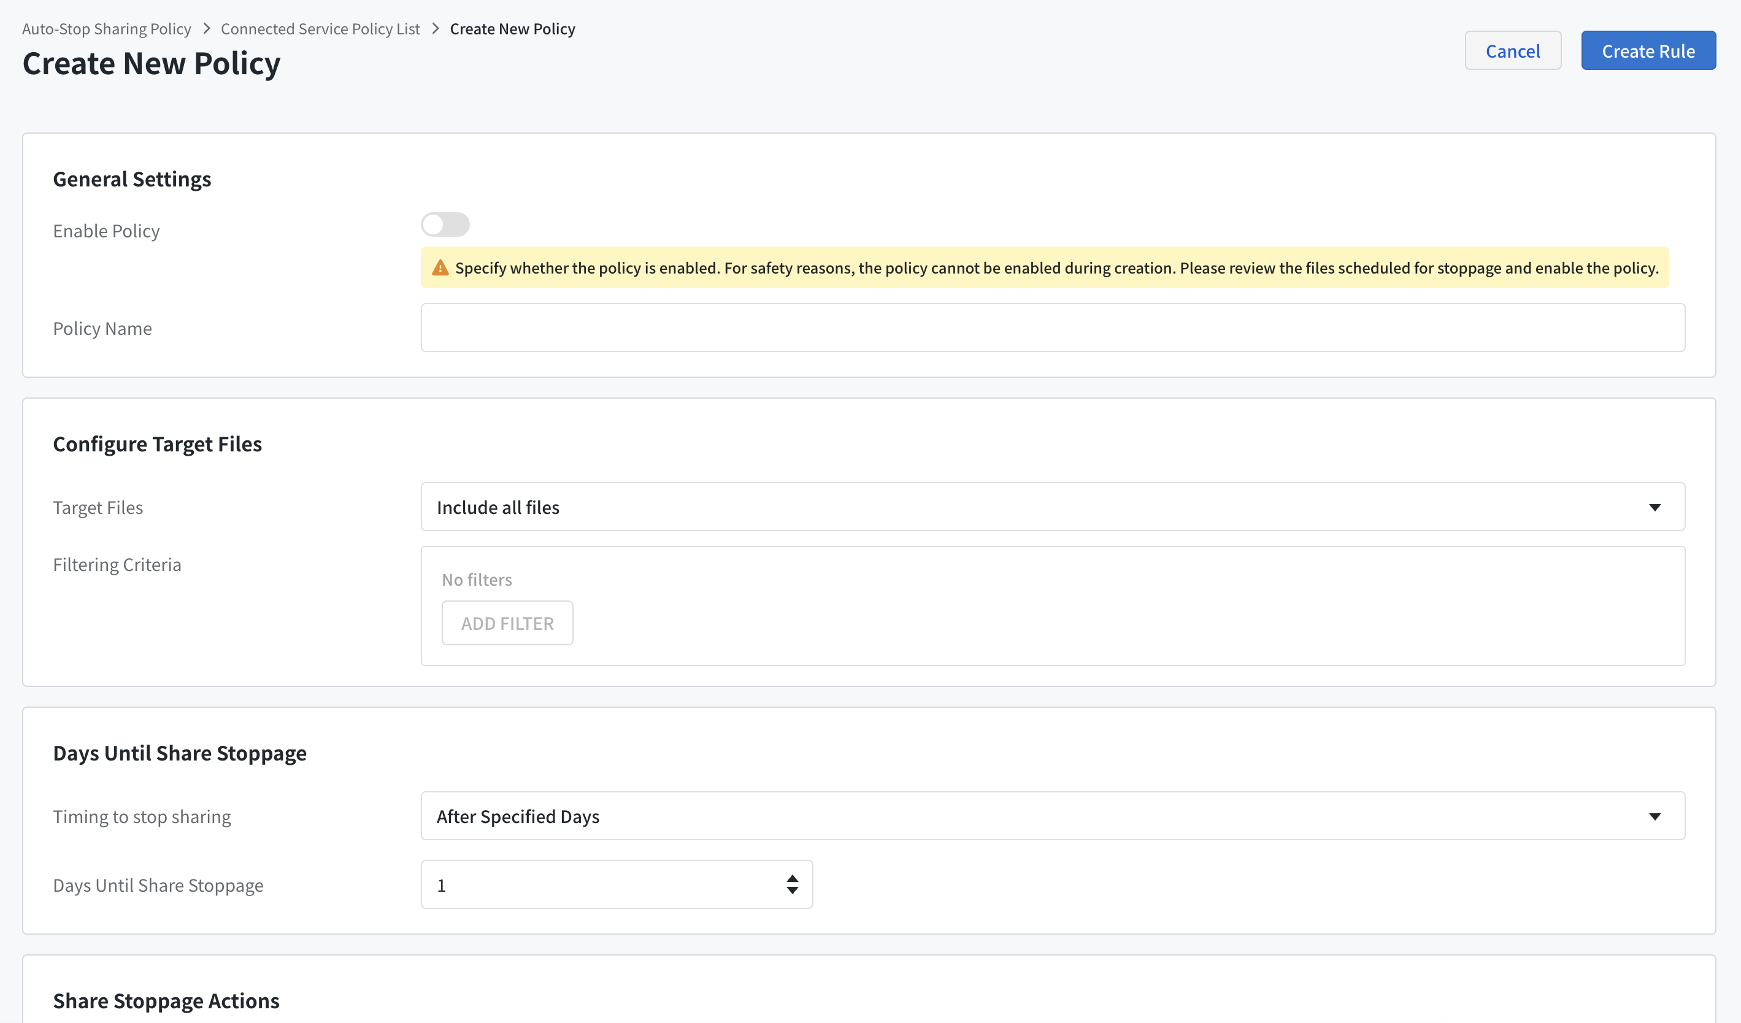The height and width of the screenshot is (1023, 1741).
Task: Click the 'No filters' placeholder text
Action: coord(477,580)
